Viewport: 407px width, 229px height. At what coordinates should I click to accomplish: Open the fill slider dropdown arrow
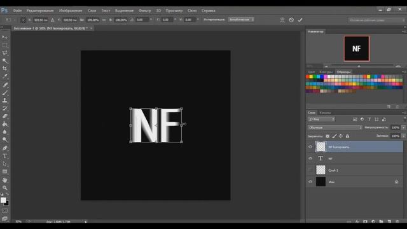tap(403, 135)
